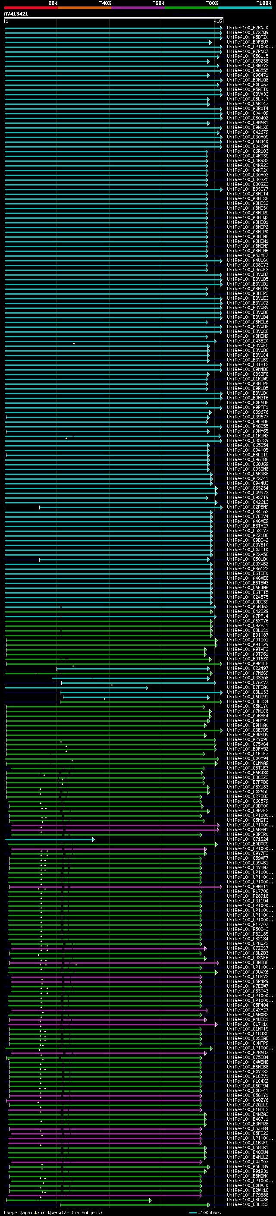
Task: Select hit label UniRef100_A5BJ63
Action: point(248,606)
